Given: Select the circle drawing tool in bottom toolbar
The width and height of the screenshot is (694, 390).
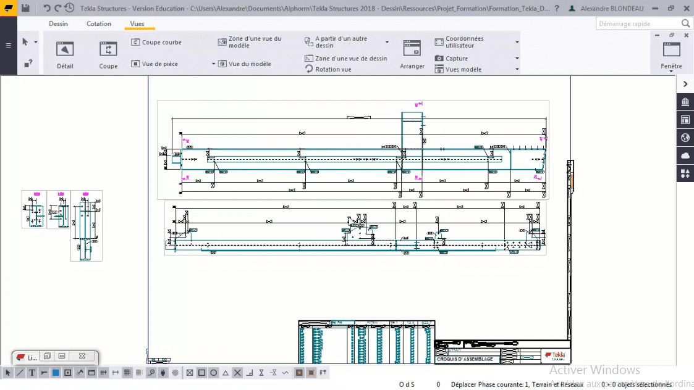Looking at the screenshot, I should pos(213,372).
